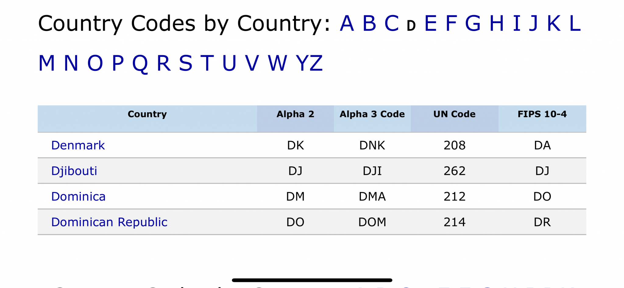Open the Dominican Republic link

pos(109,222)
